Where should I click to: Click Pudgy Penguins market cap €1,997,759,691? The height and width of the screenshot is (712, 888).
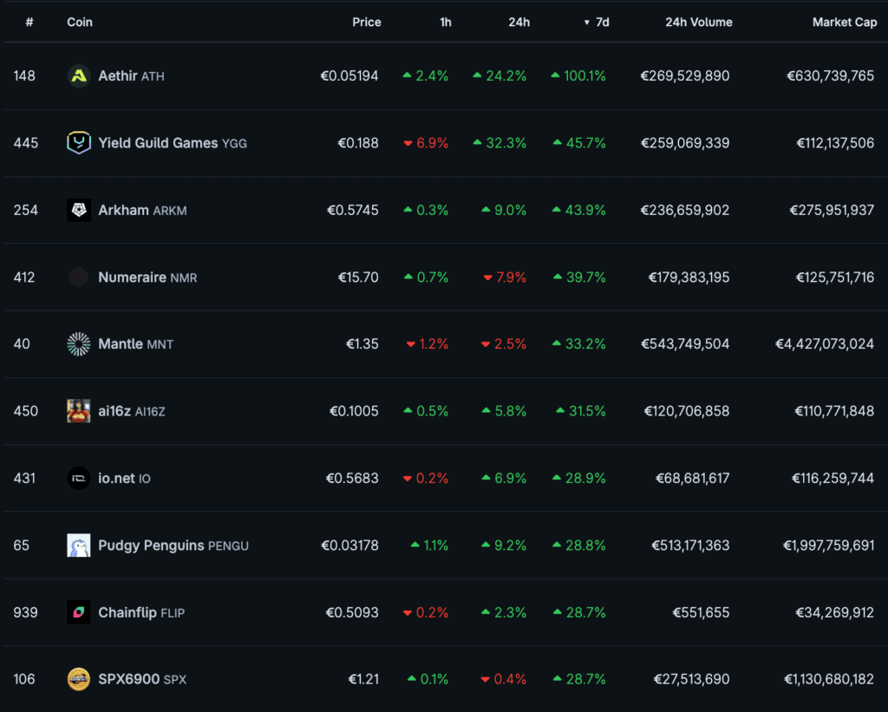(828, 545)
